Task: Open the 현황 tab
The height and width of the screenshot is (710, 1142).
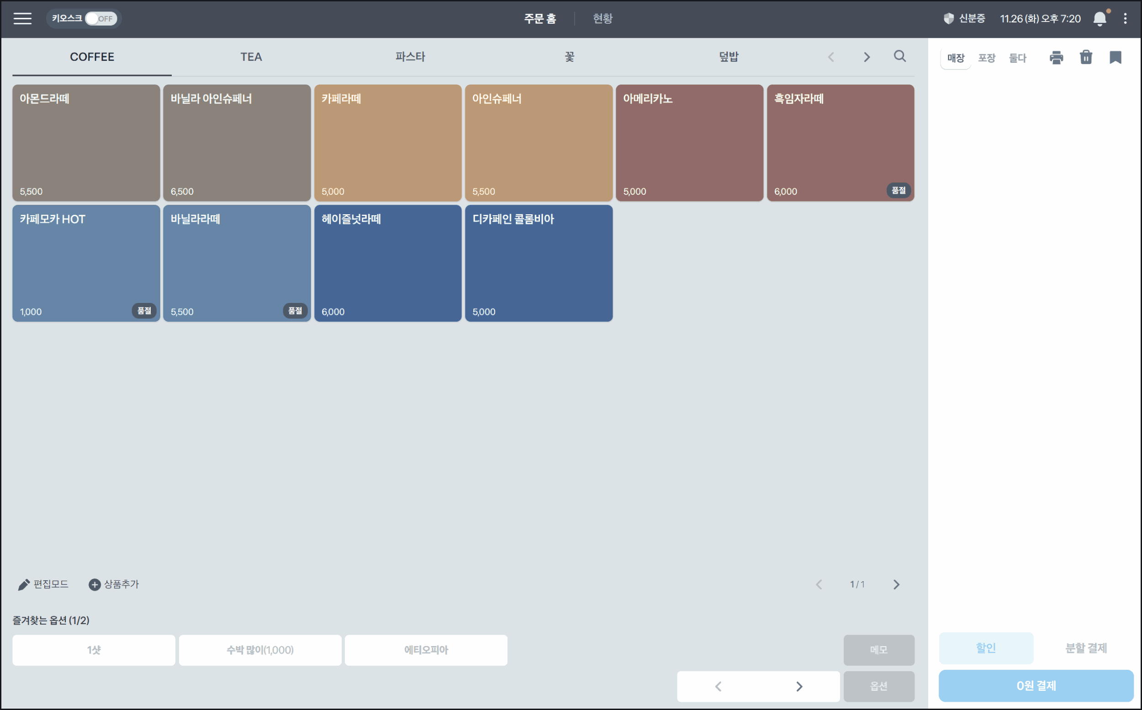Action: point(602,19)
